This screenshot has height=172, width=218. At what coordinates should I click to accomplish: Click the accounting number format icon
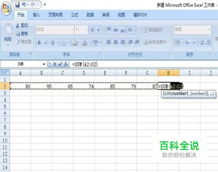(x=177, y=43)
